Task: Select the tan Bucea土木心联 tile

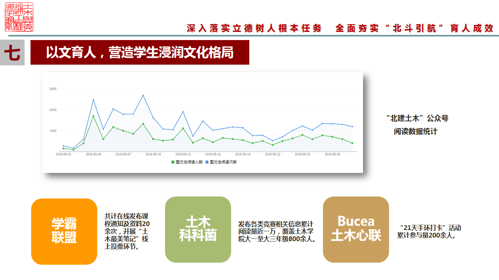Action: point(356,229)
